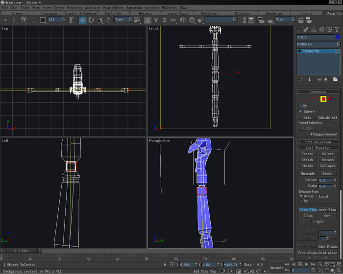Click the Extrusion spinner arrows
343x274 pixels.
pyautogui.click(x=335, y=180)
